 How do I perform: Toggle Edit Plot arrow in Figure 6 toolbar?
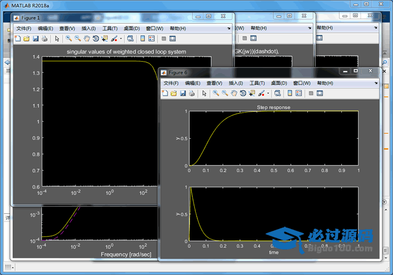pyautogui.click(x=204, y=94)
